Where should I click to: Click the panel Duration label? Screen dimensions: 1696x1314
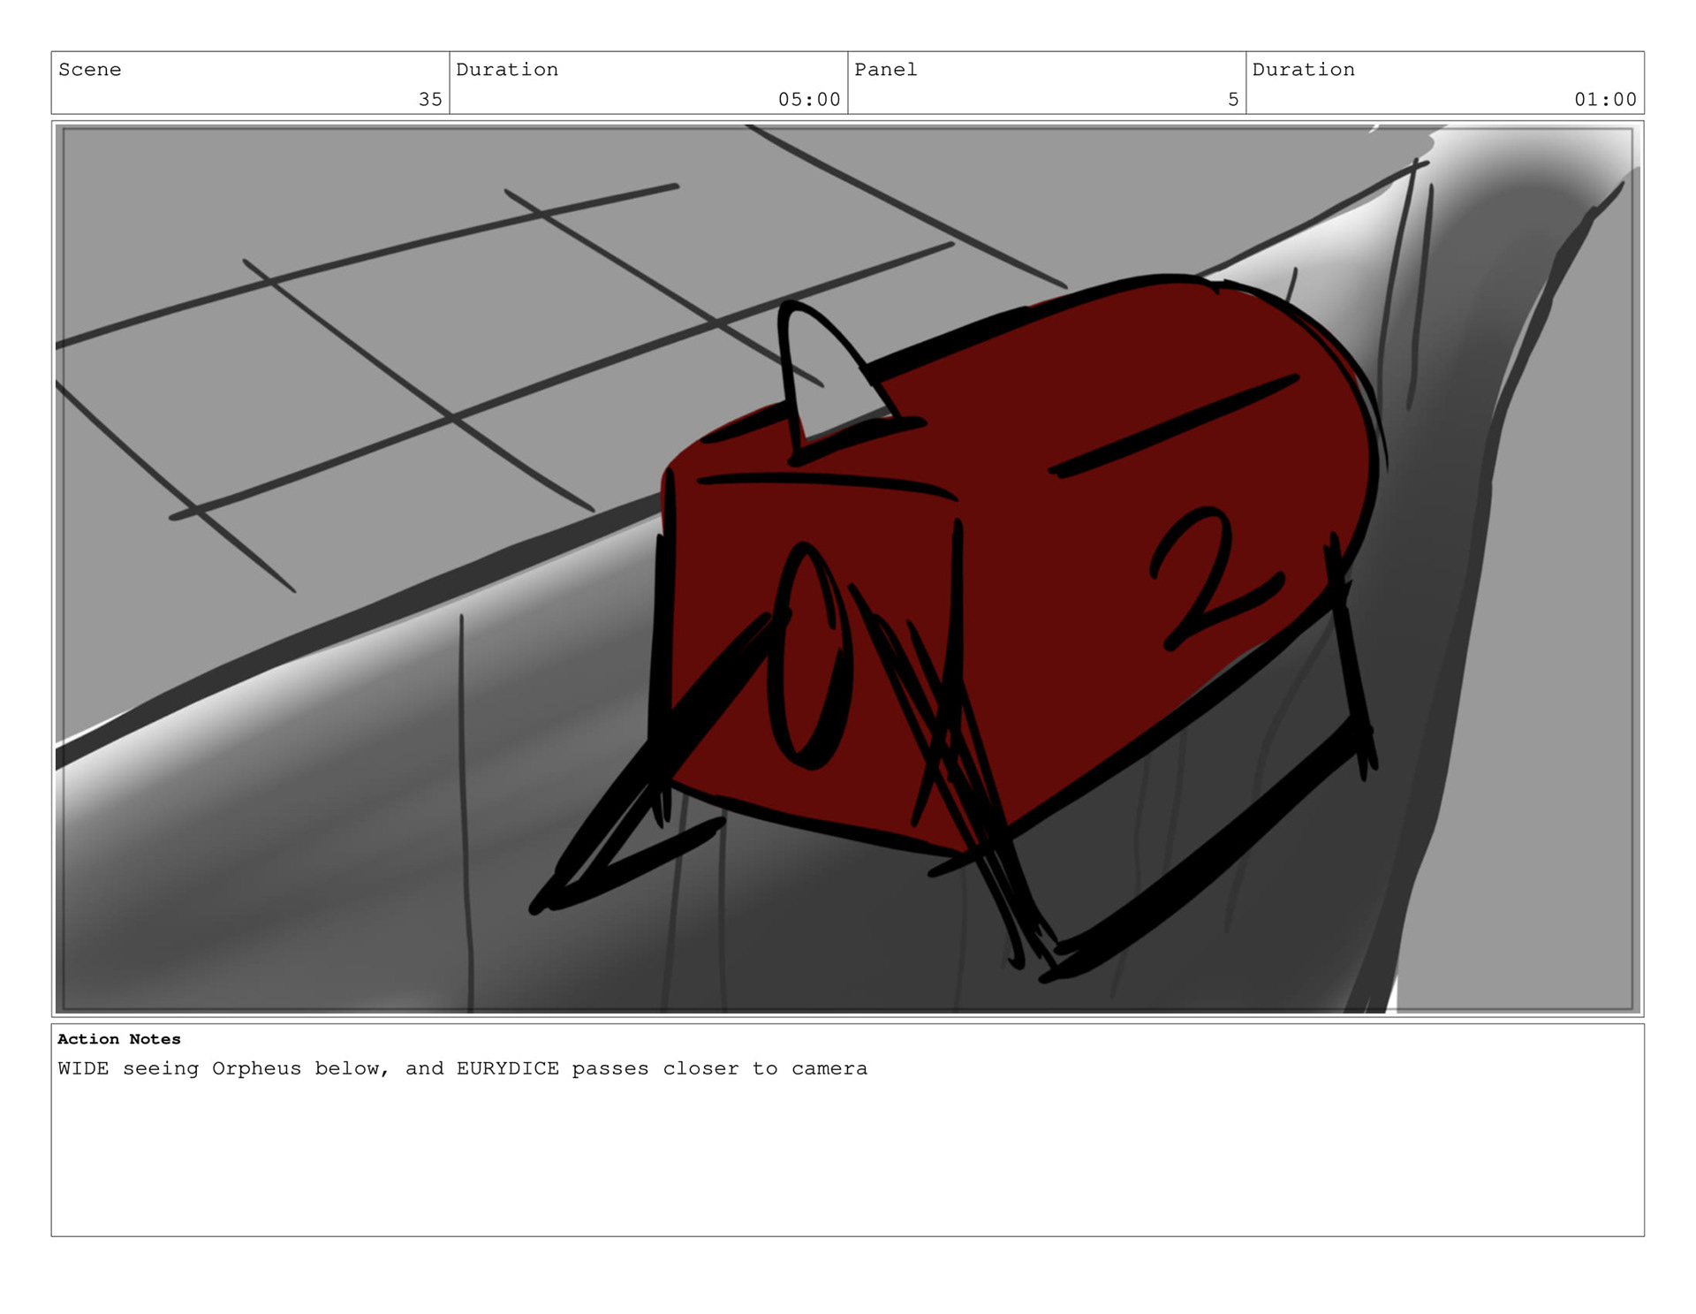click(x=1303, y=70)
